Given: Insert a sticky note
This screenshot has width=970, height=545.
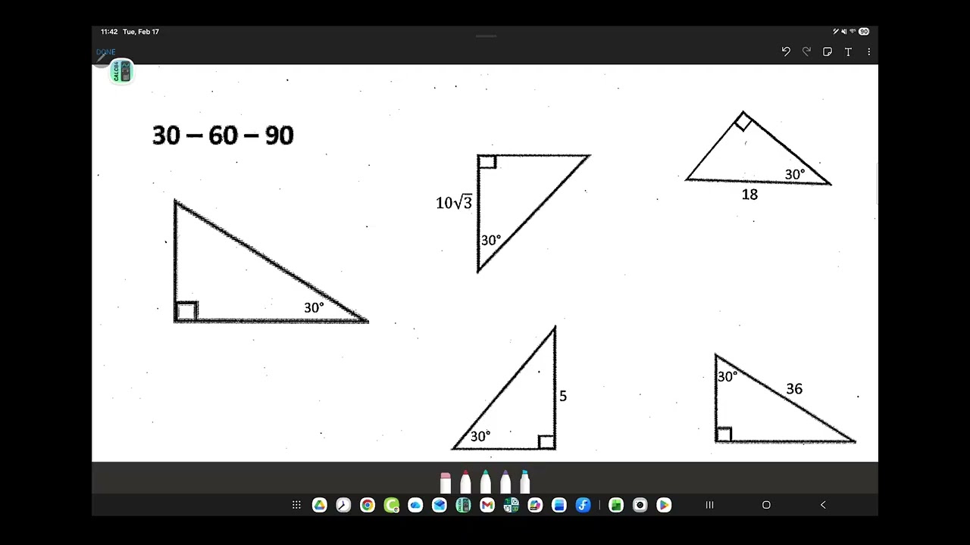Looking at the screenshot, I should (828, 51).
